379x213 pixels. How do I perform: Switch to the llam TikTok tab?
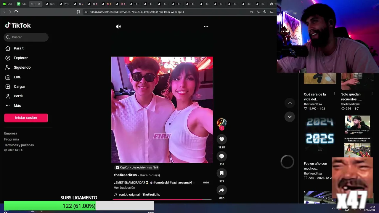(50, 4)
